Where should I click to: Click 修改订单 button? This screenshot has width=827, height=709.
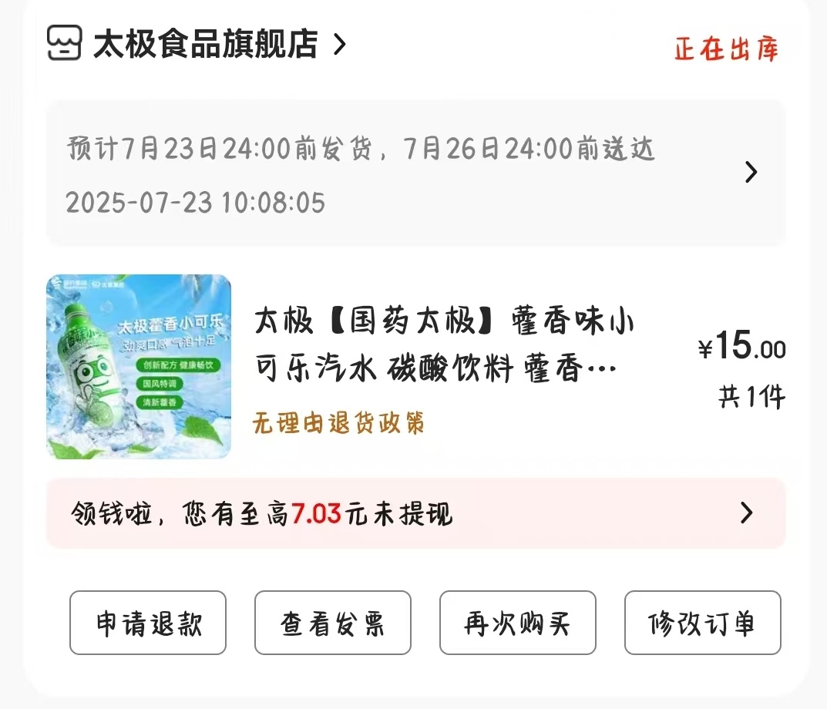pos(703,623)
